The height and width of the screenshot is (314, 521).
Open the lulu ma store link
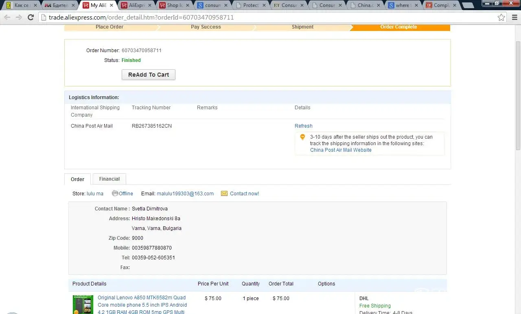click(95, 194)
